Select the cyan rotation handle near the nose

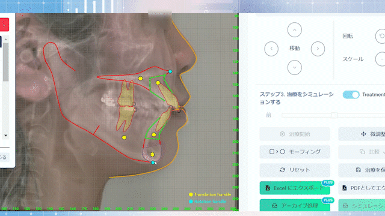[x=170, y=71]
